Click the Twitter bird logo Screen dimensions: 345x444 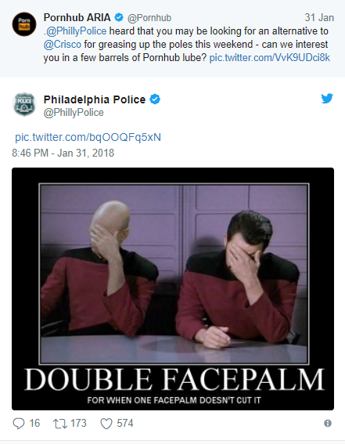click(327, 99)
